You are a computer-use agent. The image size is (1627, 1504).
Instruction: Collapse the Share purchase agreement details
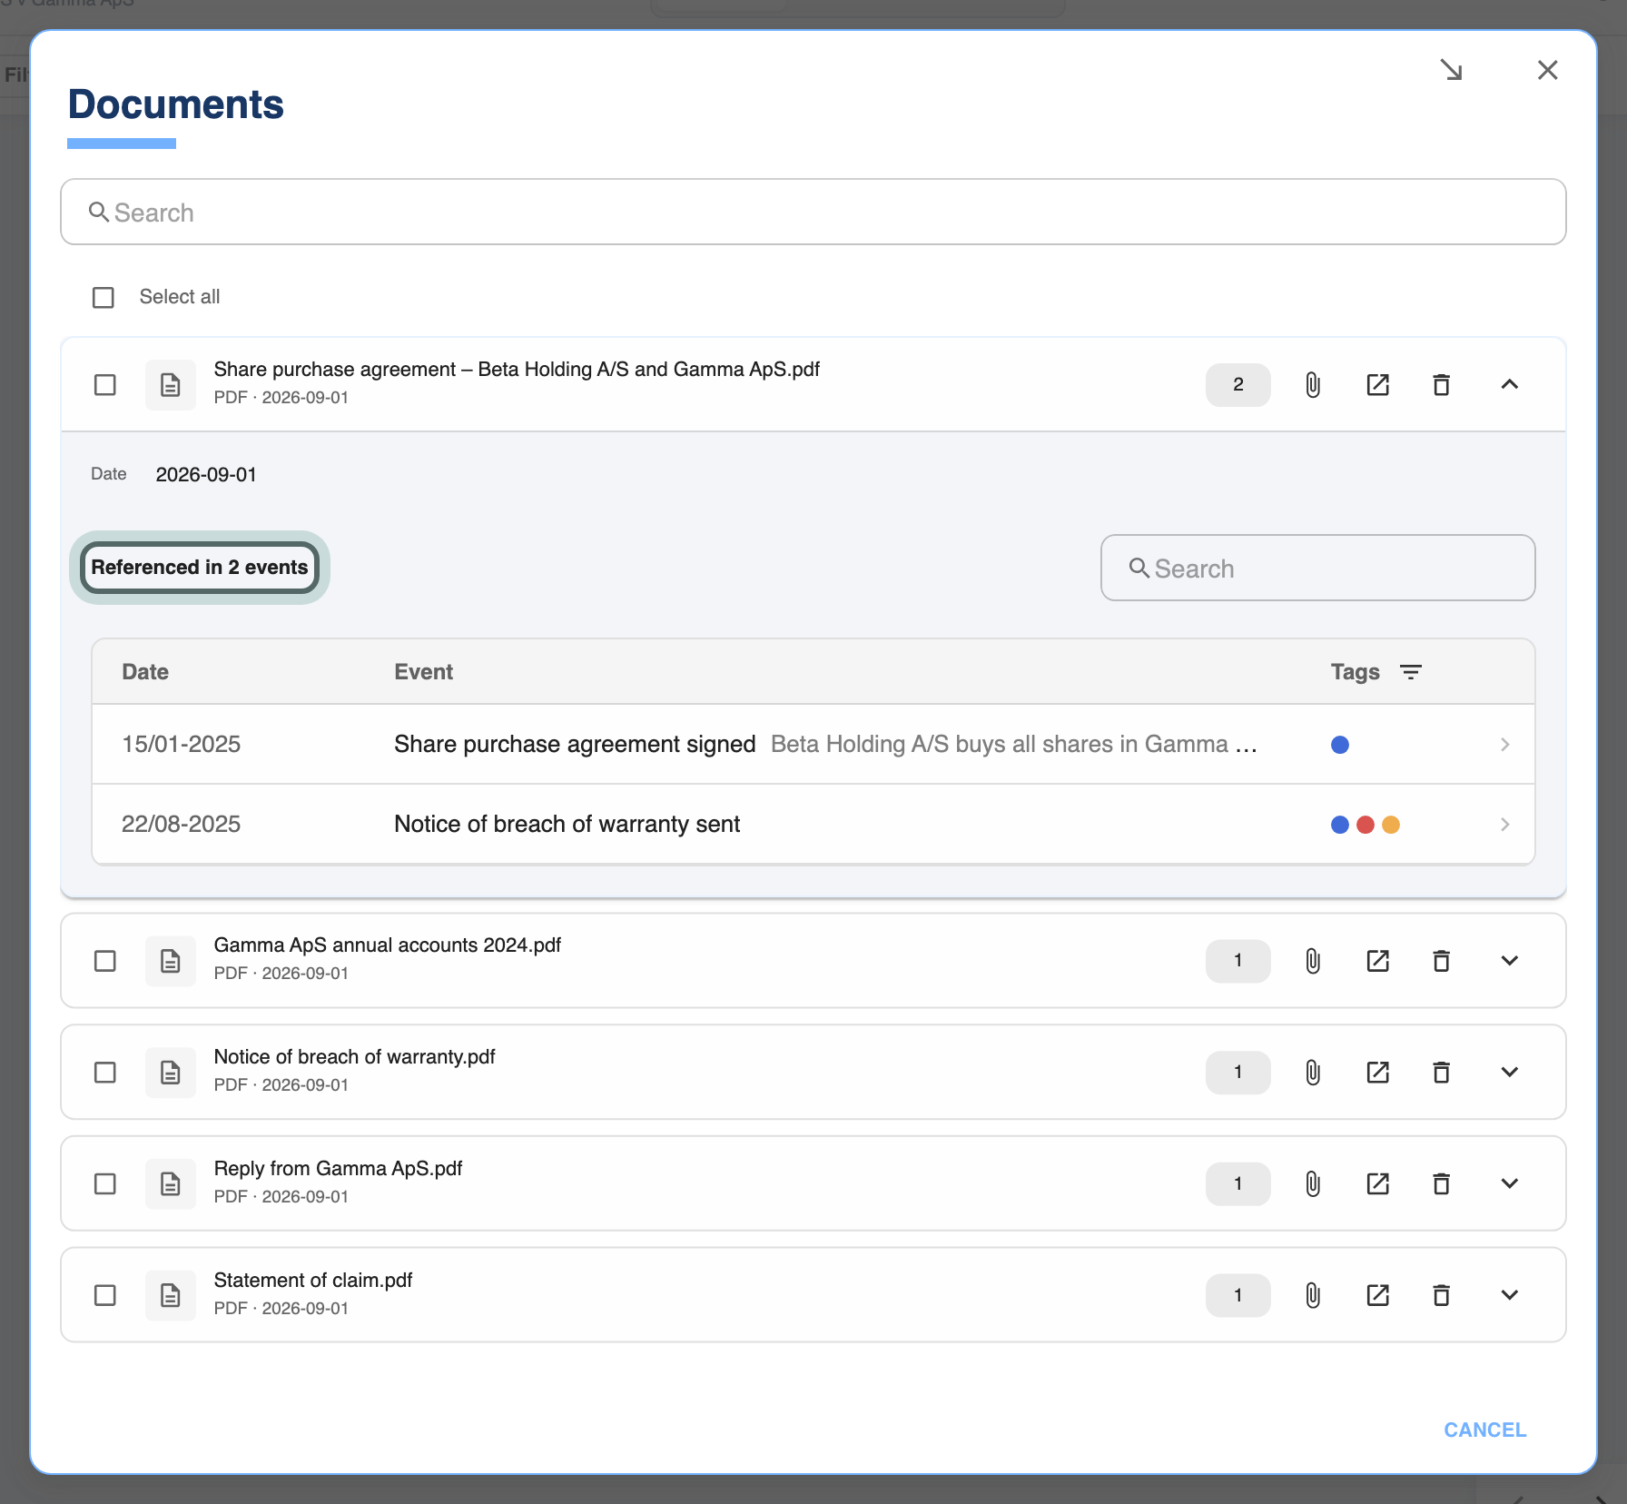pyautogui.click(x=1509, y=385)
